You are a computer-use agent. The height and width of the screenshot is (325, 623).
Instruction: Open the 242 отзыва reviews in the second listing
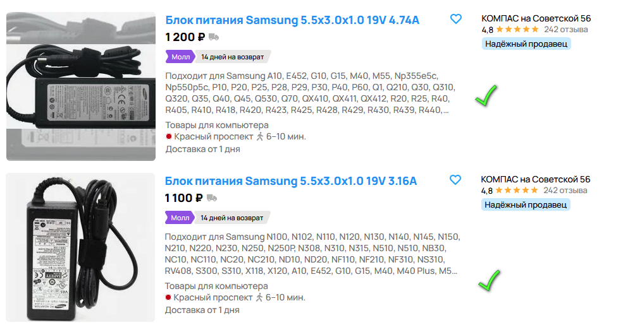pos(565,190)
